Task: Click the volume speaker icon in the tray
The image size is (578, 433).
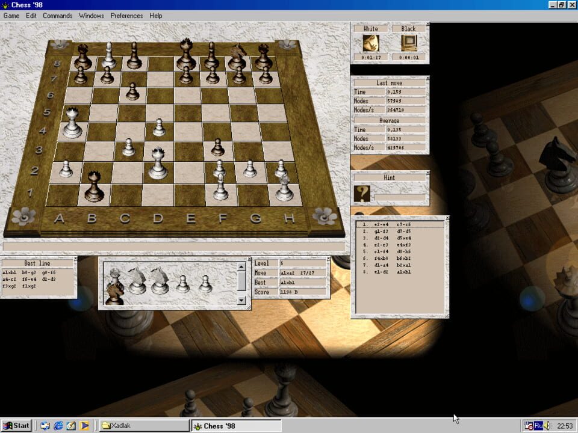Action: (546, 425)
